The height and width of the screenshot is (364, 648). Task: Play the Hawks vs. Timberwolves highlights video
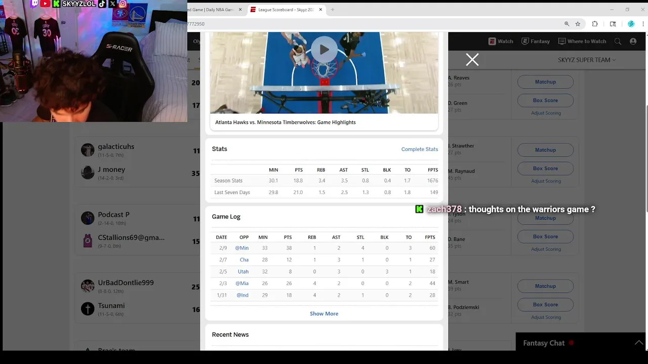click(x=324, y=50)
